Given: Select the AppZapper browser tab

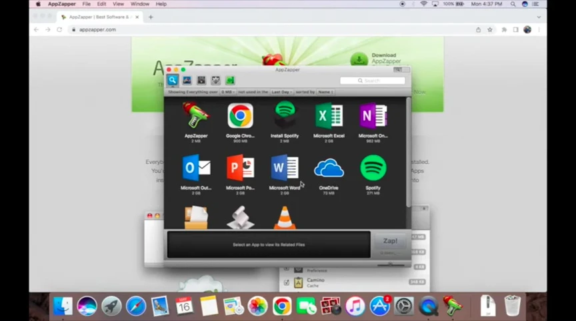Looking at the screenshot, I should click(x=99, y=17).
